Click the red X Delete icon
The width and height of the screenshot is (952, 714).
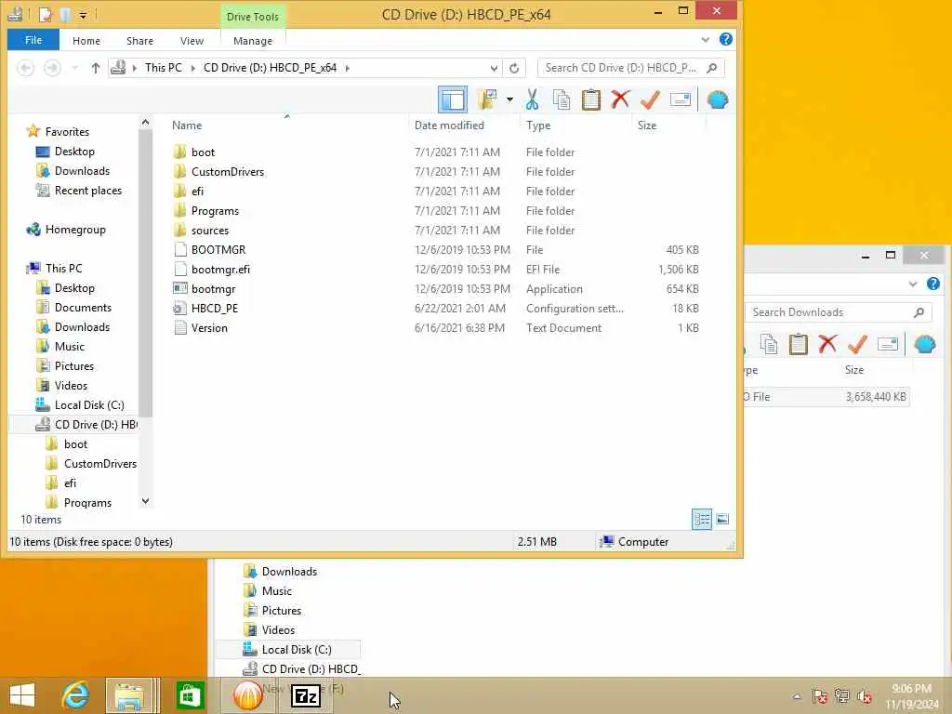pyautogui.click(x=620, y=99)
